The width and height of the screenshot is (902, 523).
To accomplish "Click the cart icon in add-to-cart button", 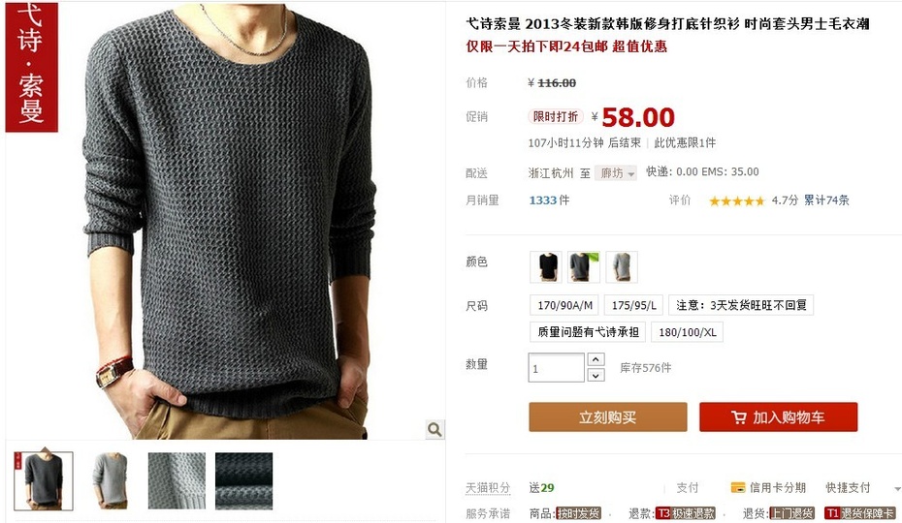I will pyautogui.click(x=739, y=417).
